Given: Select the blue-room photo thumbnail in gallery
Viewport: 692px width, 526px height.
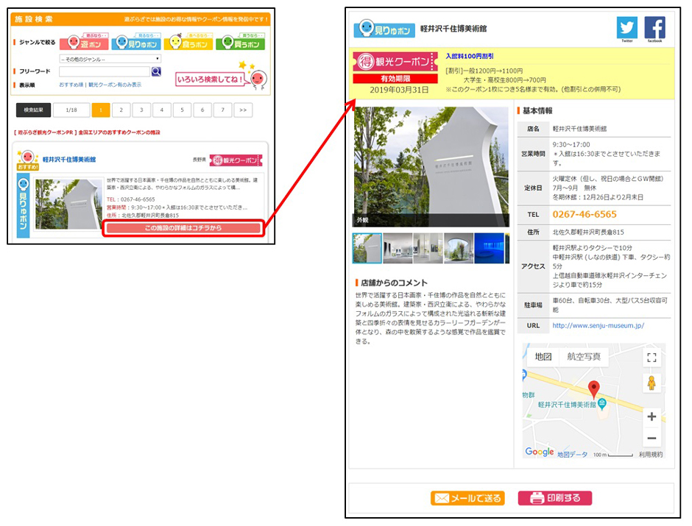Looking at the screenshot, I should click(490, 249).
